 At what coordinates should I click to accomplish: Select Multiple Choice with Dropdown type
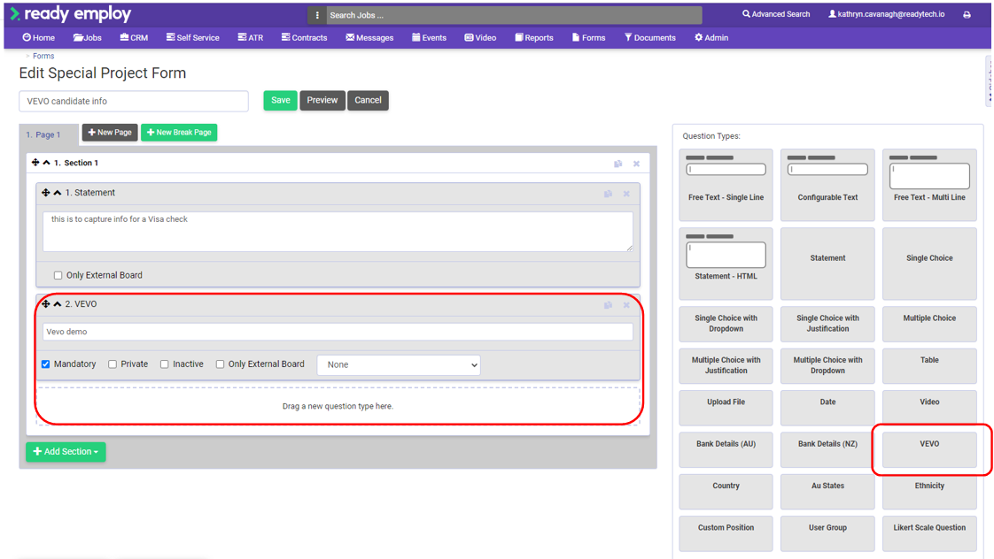[x=827, y=365]
